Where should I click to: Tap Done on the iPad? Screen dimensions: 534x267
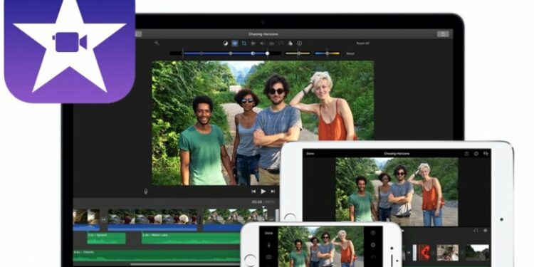coord(310,154)
